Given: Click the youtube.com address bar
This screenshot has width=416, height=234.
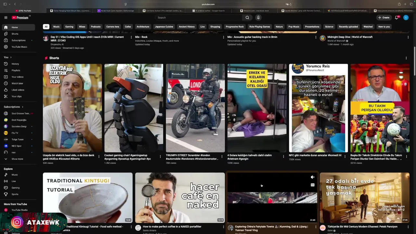Looking at the screenshot, I should click(x=208, y=4).
